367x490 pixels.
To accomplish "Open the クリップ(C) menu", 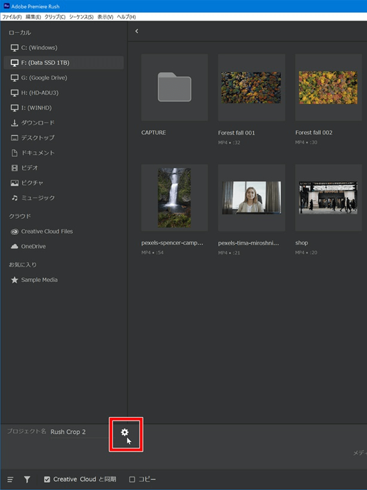I will coord(55,17).
